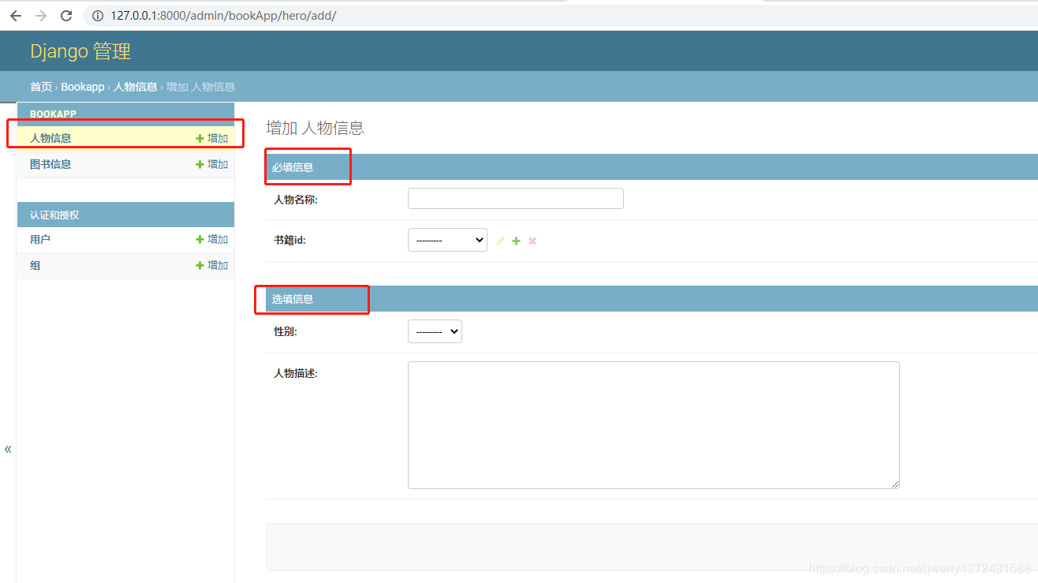
Task: Click the browser back arrow
Action: 16,16
